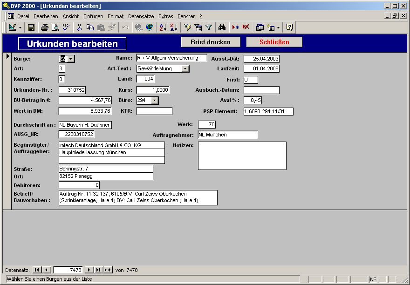Image resolution: width=410 pixels, height=285 pixels.
Task: Click the Format Painter brush icon
Action: (112, 27)
